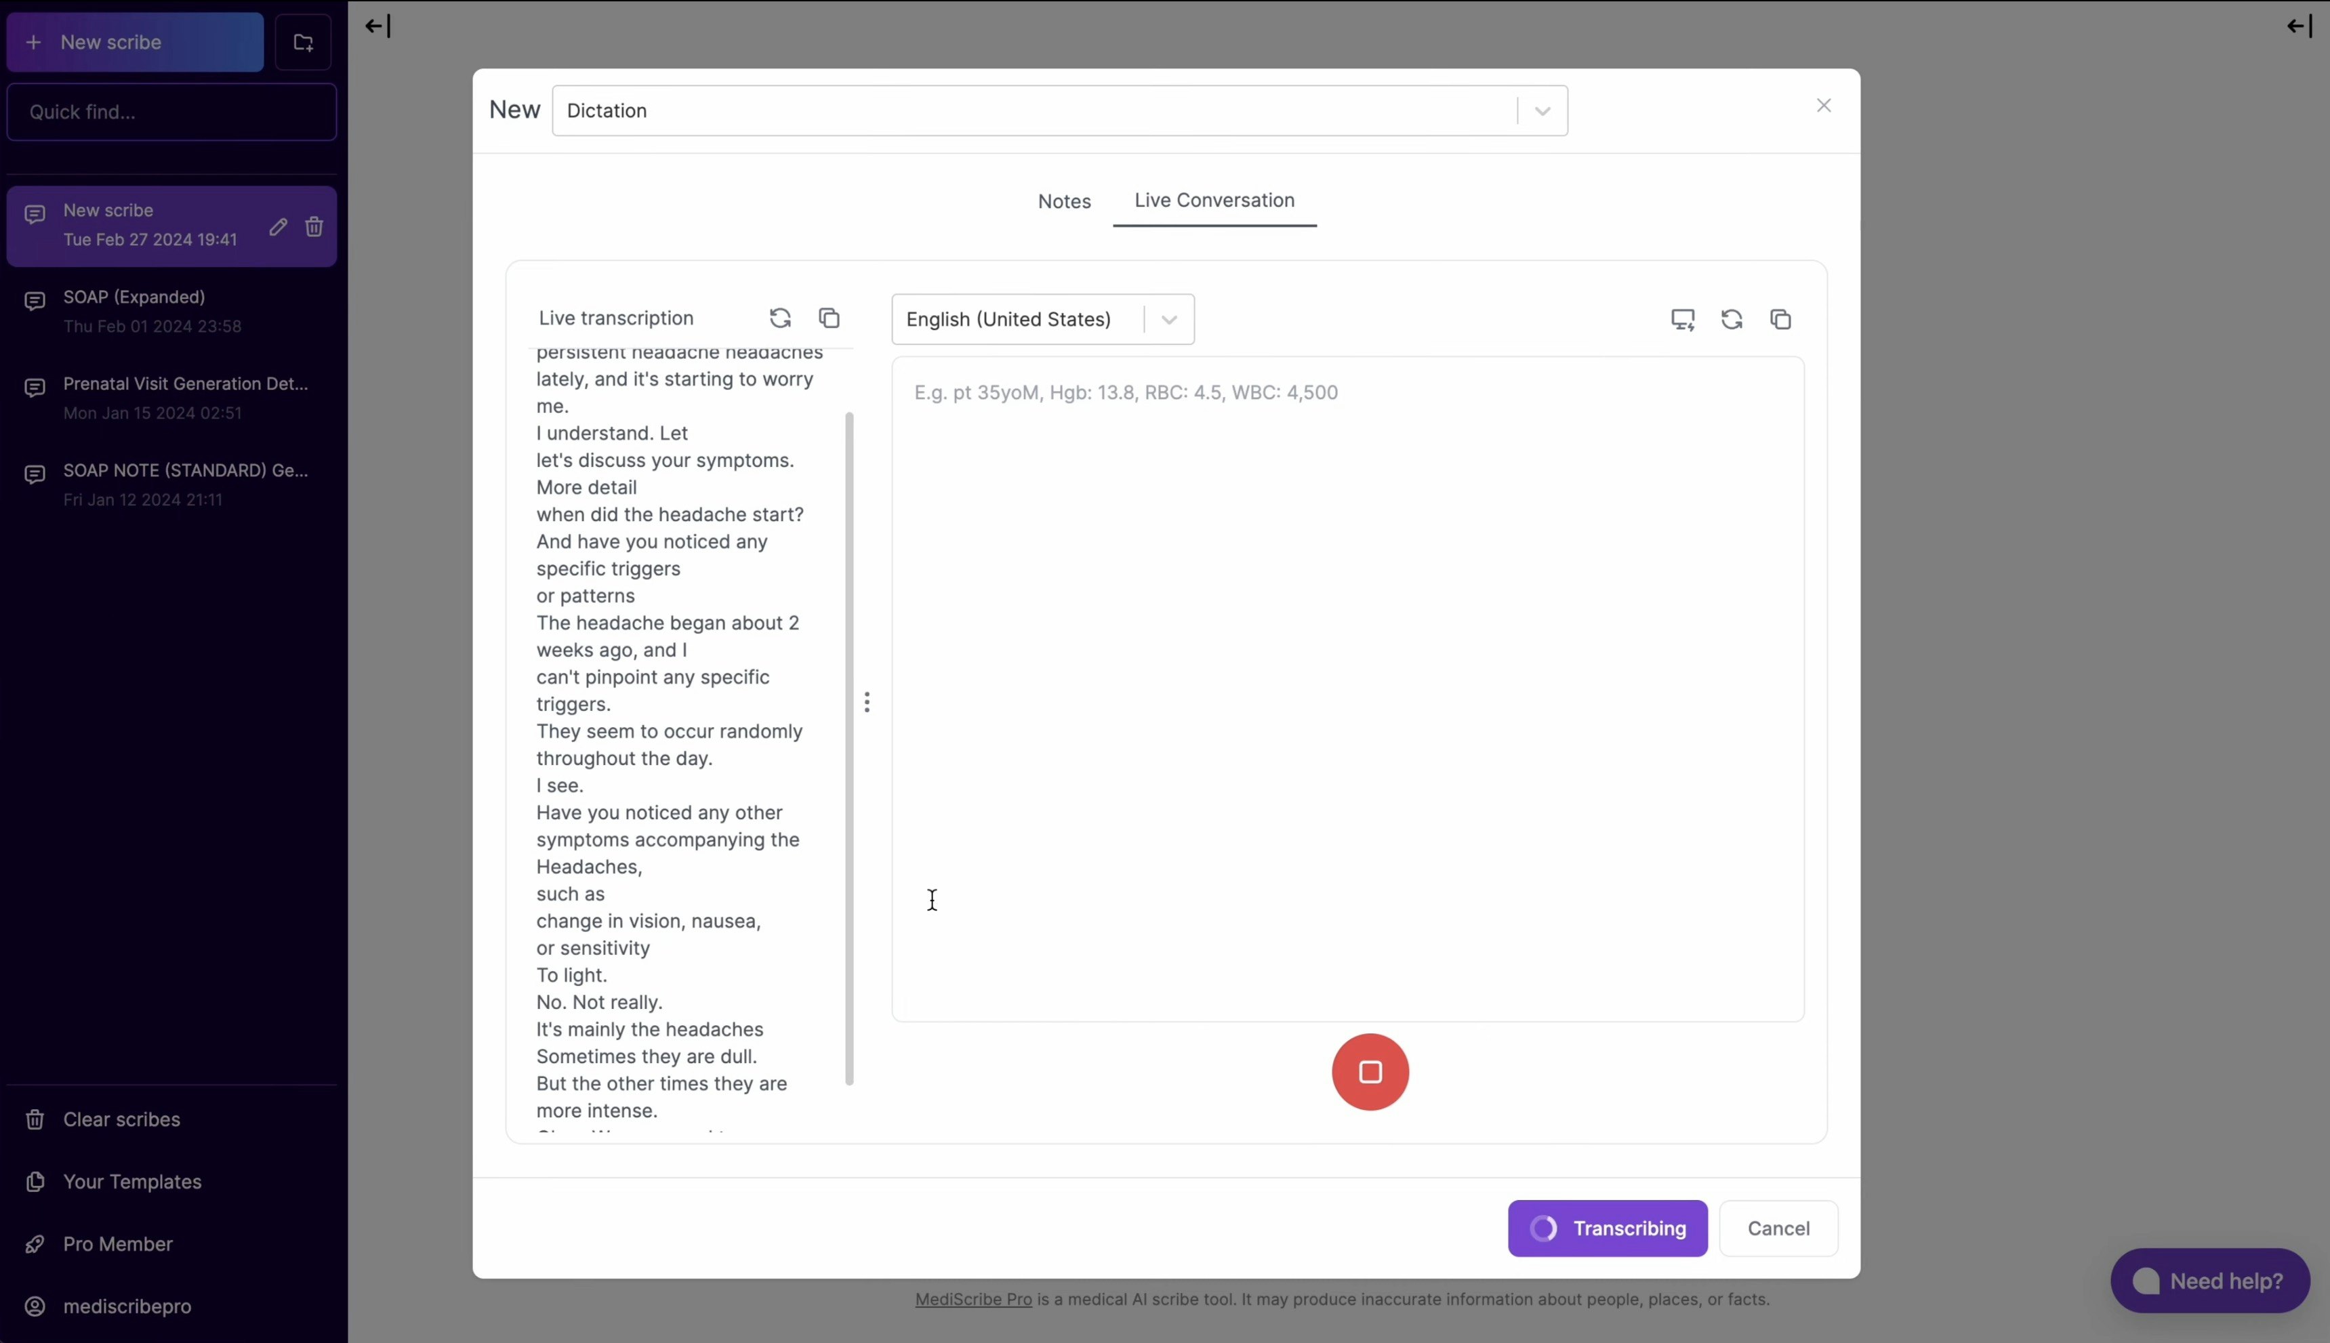
Task: Open the MediScribe Pro link
Action: 973,1299
